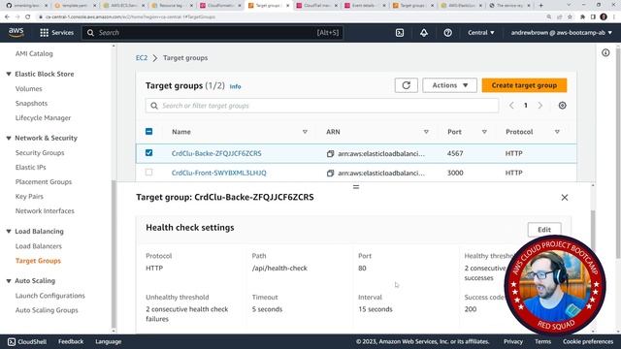
Task: Open Load Balancers in the sidebar
Action: (39, 246)
